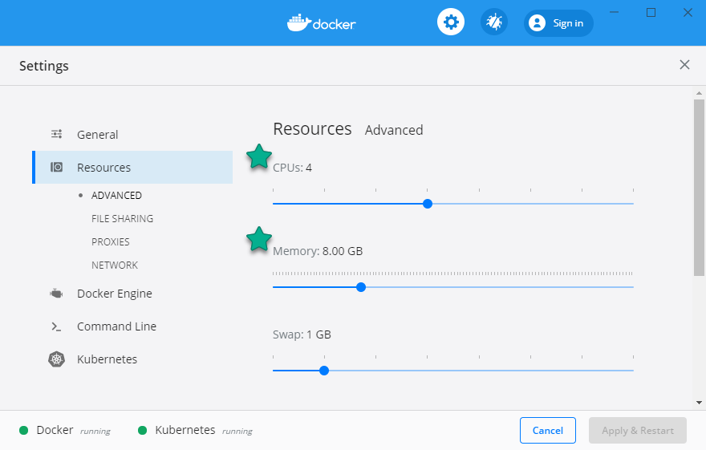Click the Command Line prompt icon
Viewport: 706px width, 450px height.
[x=56, y=326]
